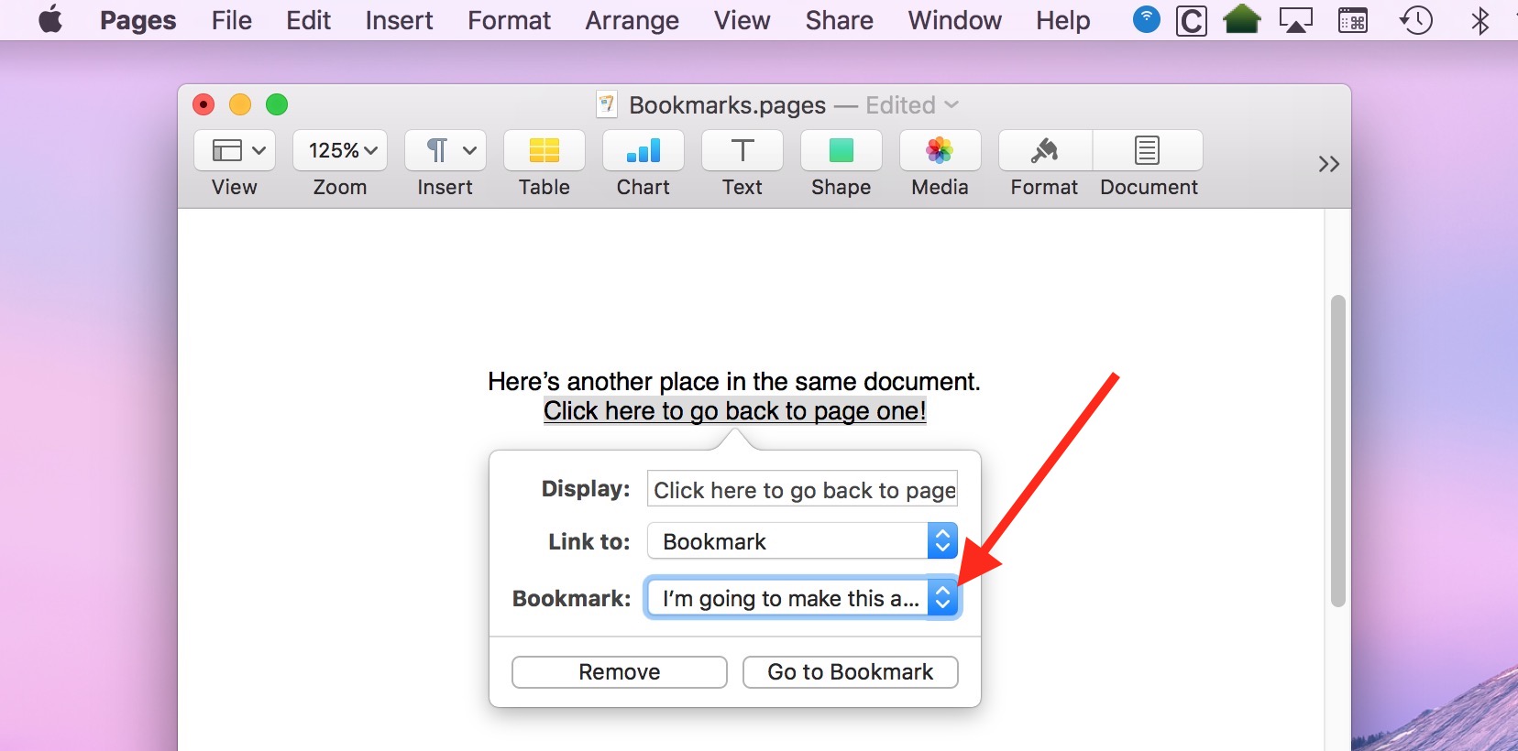Click the blue Wi-Fi style menu bar icon
This screenshot has width=1518, height=751.
pos(1147,19)
